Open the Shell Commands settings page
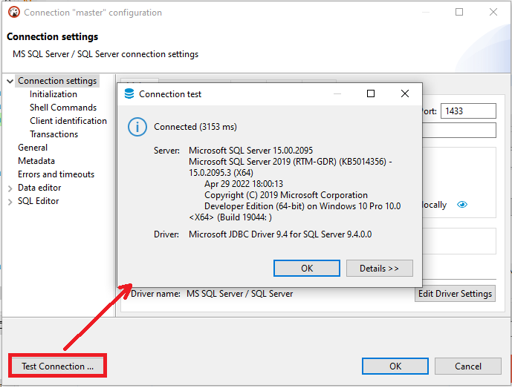The width and height of the screenshot is (512, 388). 63,108
